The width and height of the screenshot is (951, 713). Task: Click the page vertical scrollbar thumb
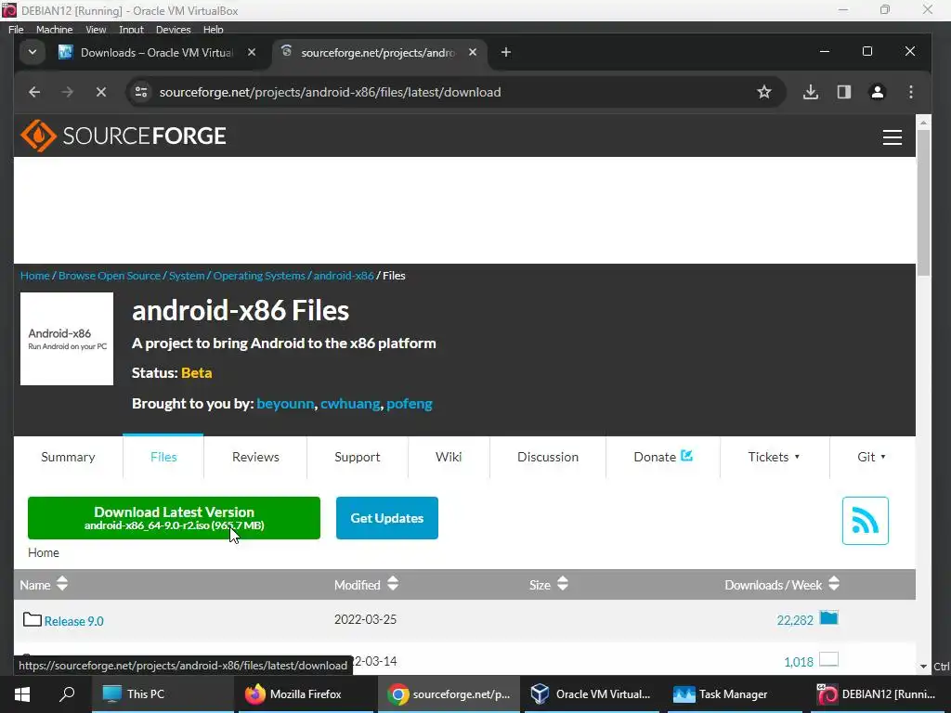point(922,203)
